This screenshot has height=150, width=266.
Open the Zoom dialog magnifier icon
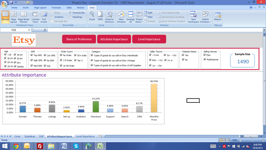pos(92,16)
